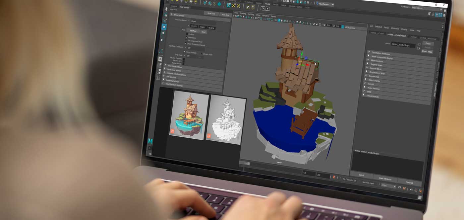Open the 24 fps frame rate dropdown
The width and height of the screenshot is (464, 220).
388,185
